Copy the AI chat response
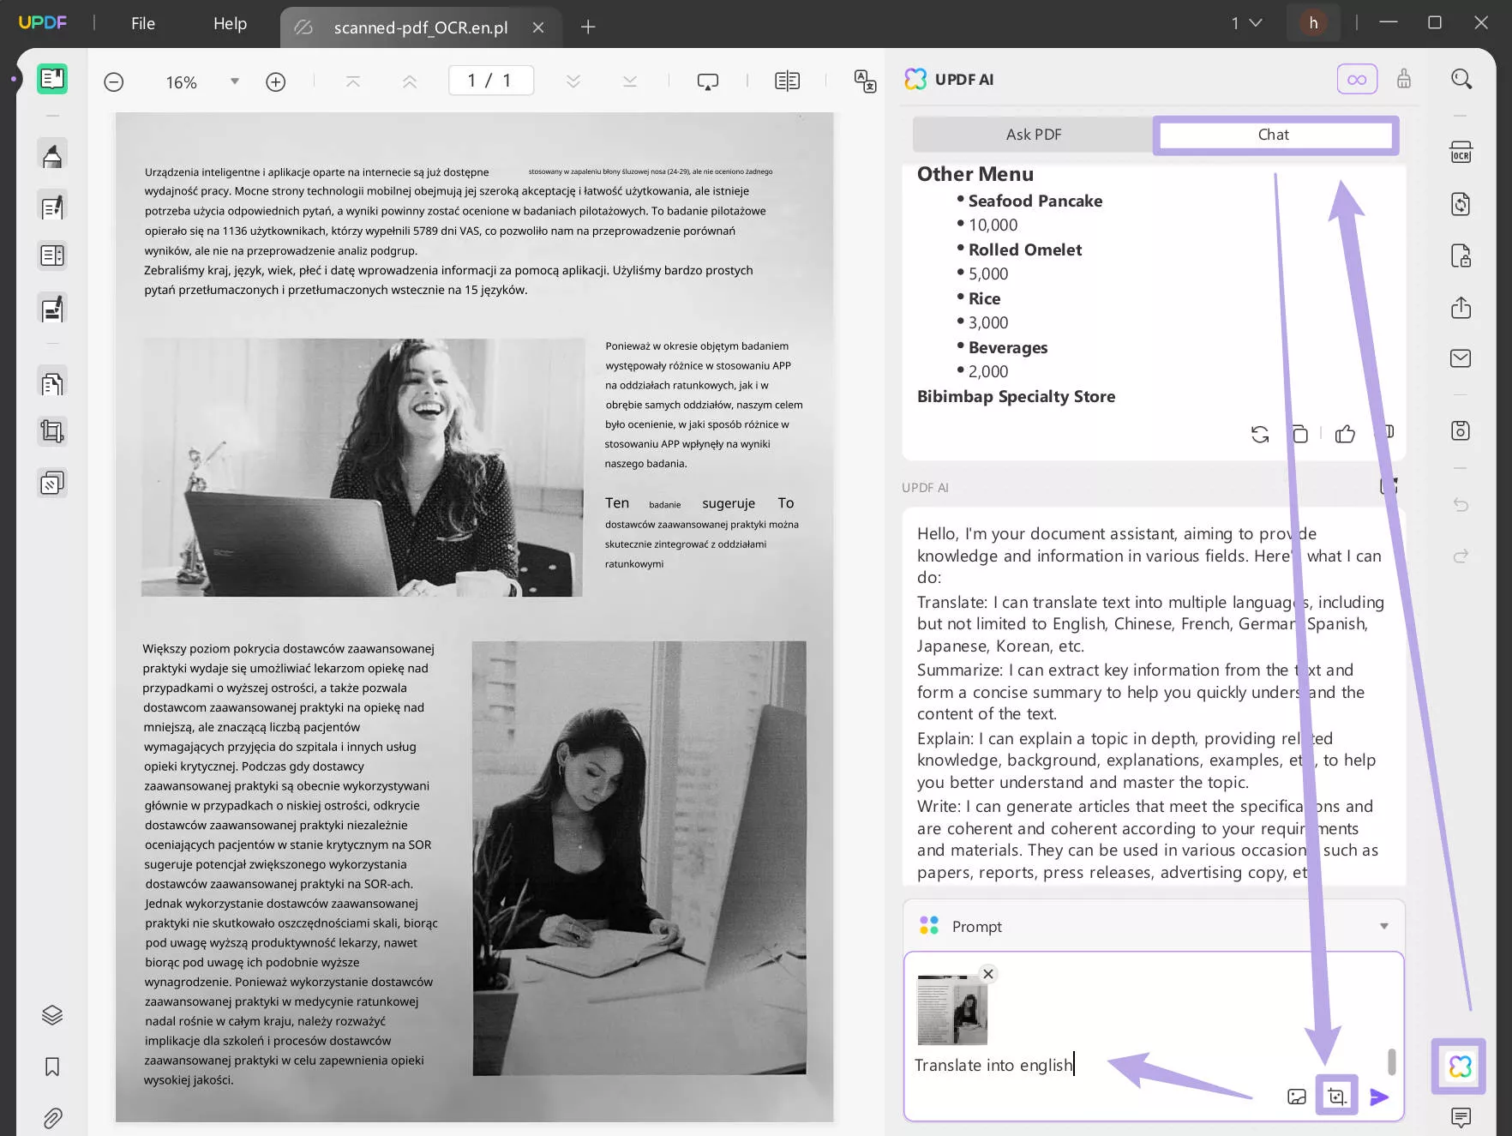The image size is (1512, 1136). point(1299,434)
